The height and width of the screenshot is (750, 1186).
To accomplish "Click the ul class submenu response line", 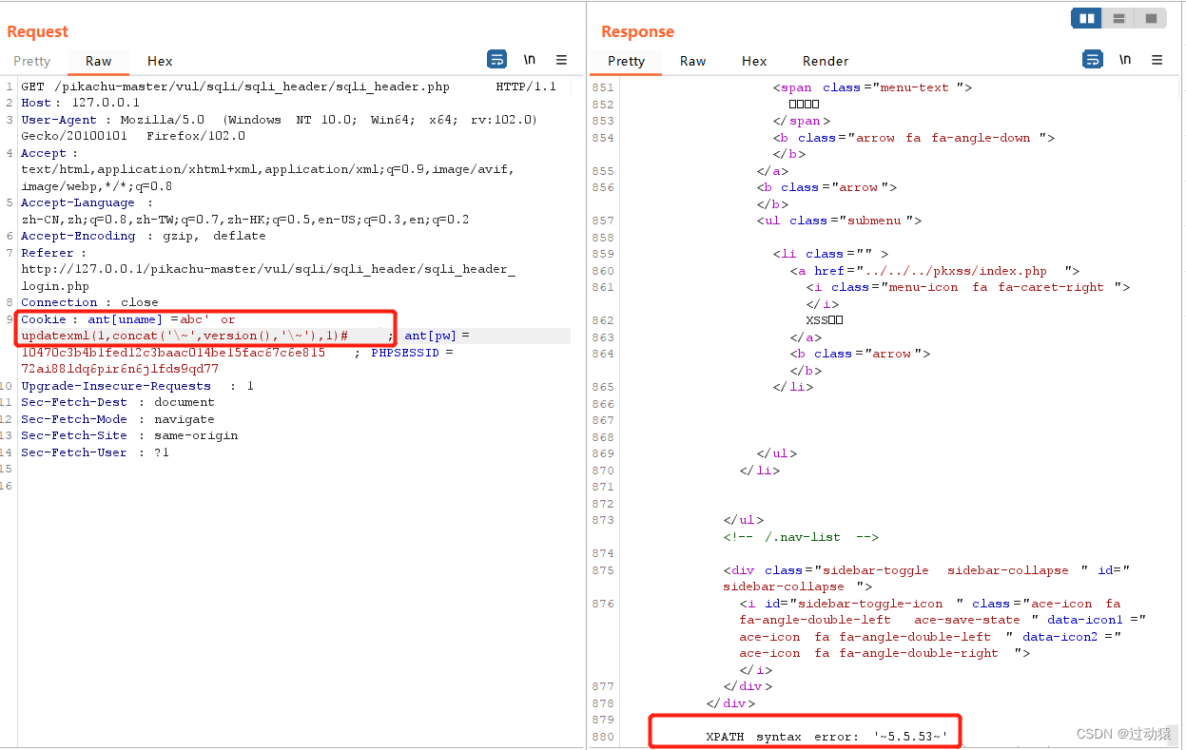I will pos(840,221).
